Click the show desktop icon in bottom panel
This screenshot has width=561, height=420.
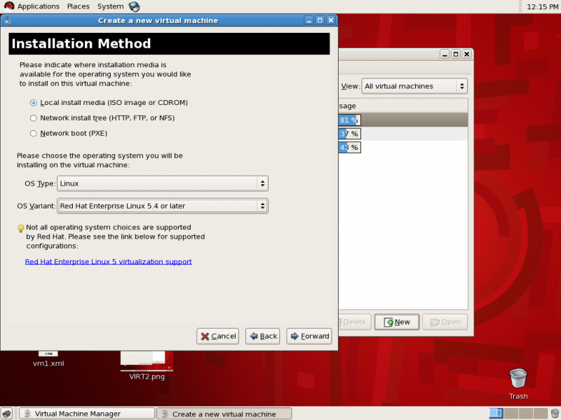[7, 414]
